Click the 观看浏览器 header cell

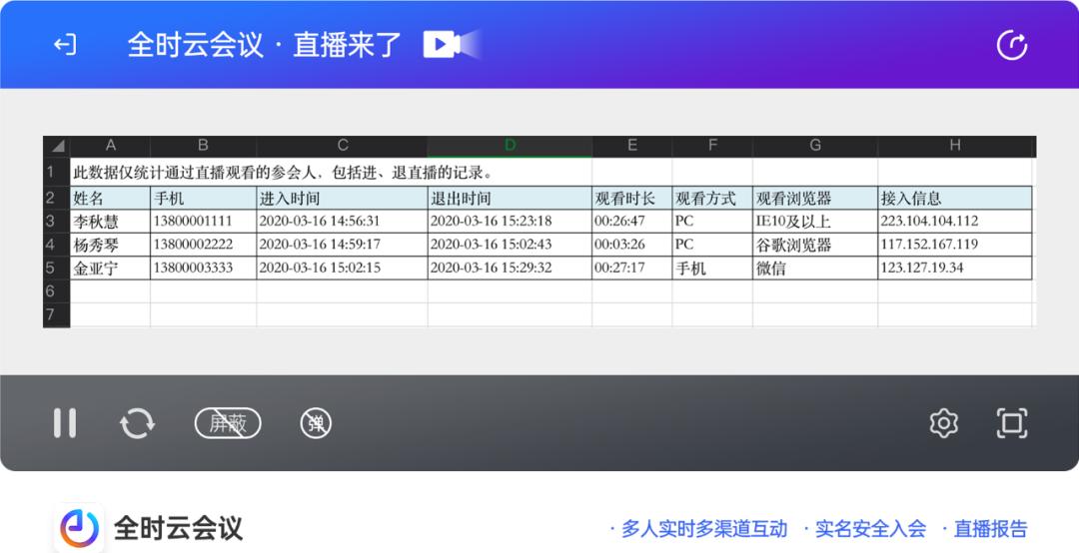815,198
